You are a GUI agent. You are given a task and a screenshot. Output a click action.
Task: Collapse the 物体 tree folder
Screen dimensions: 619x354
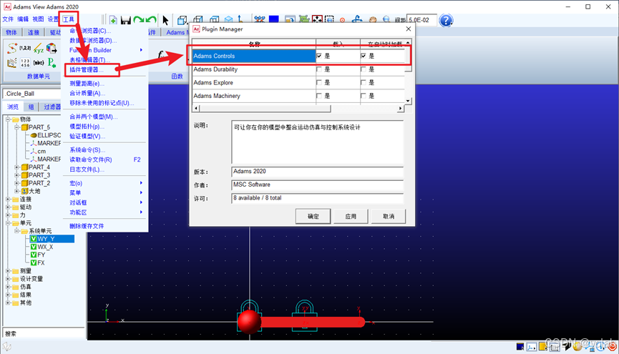click(x=8, y=119)
